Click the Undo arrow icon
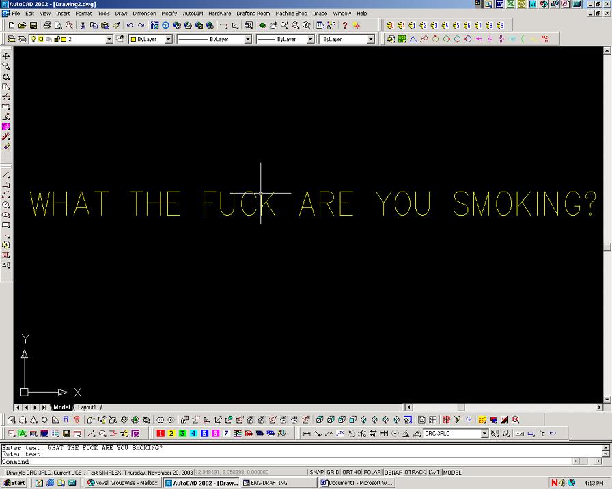Viewport: 612px width, 489px height. pyautogui.click(x=130, y=25)
